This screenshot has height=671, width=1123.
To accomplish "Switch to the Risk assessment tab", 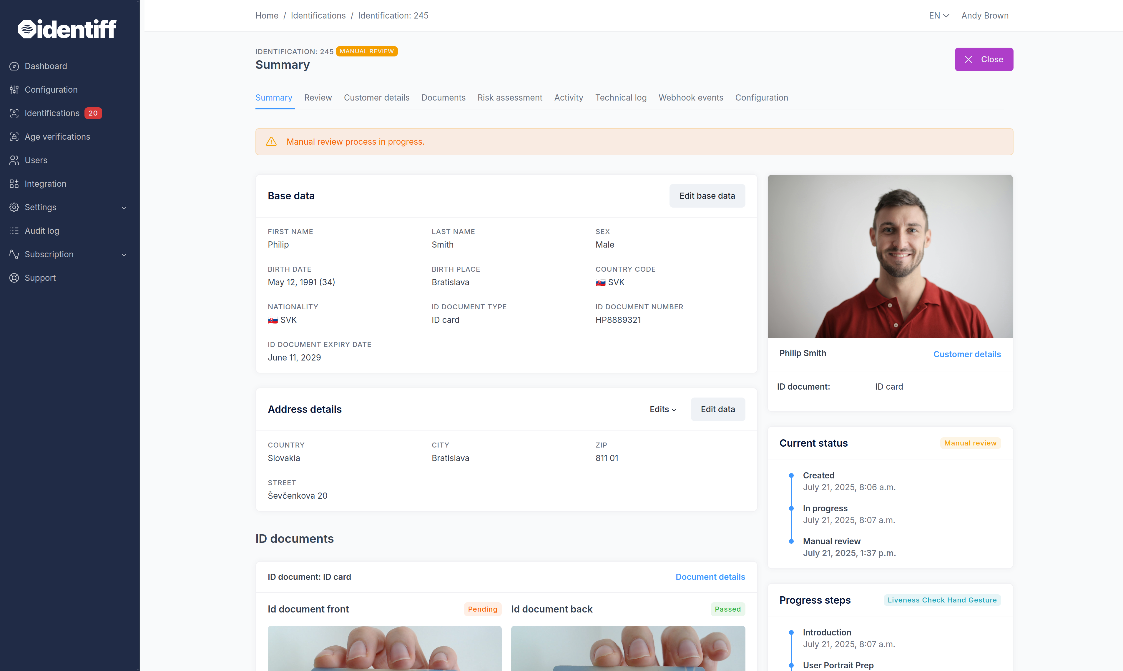I will [509, 98].
